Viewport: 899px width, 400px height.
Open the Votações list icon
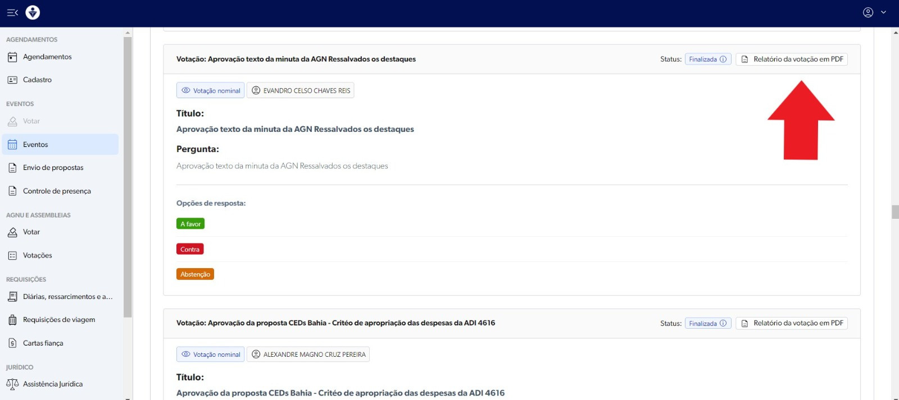pos(12,256)
